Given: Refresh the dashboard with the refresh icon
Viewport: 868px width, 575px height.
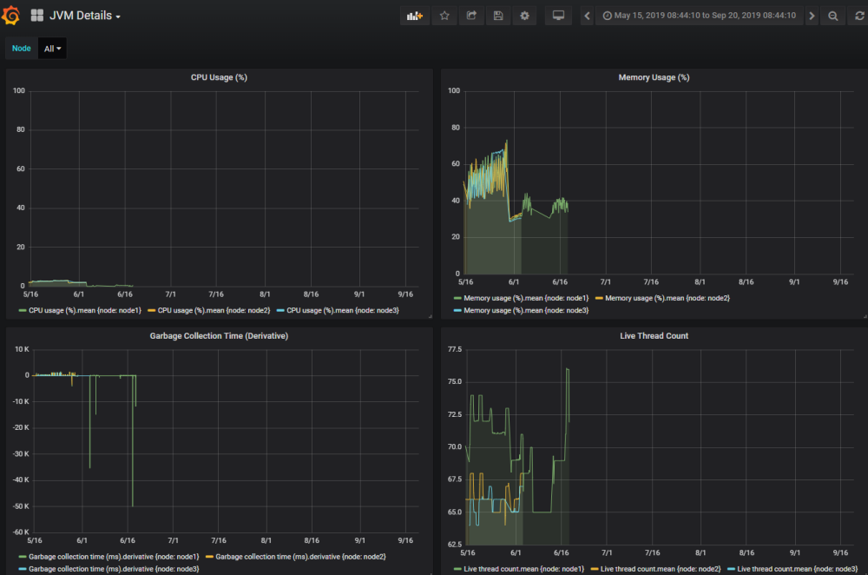Looking at the screenshot, I should pos(858,15).
